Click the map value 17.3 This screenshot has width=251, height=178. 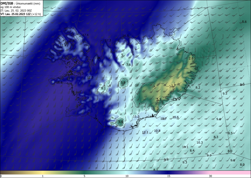coord(108,40)
